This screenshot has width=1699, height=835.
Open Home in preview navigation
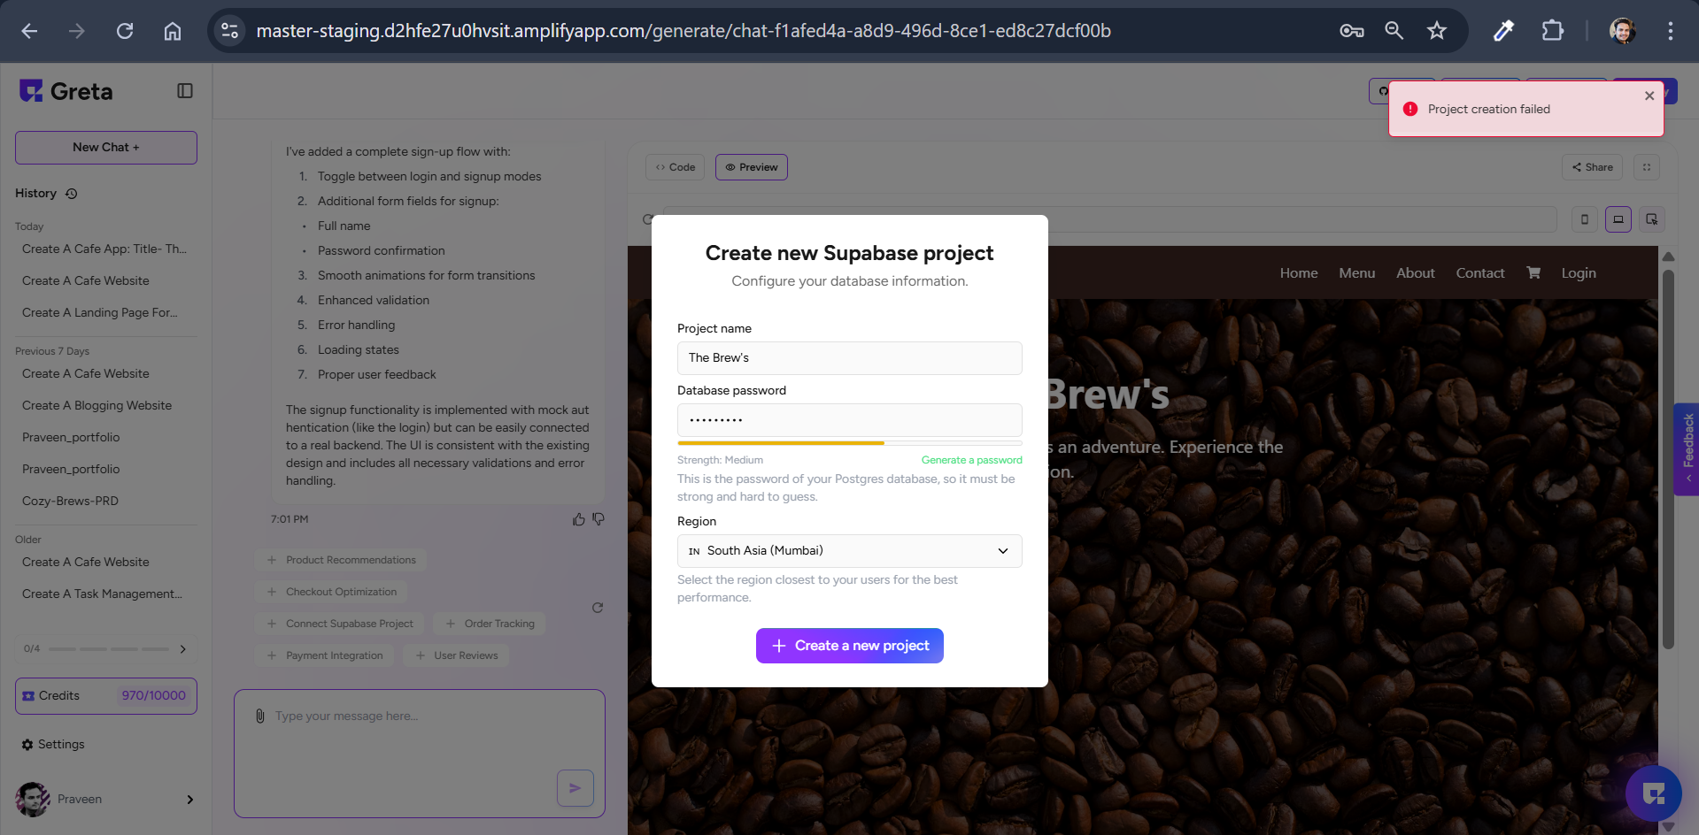click(x=1299, y=273)
